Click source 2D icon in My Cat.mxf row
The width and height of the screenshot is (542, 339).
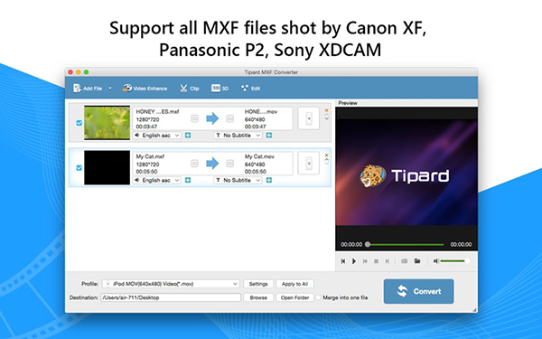[194, 164]
